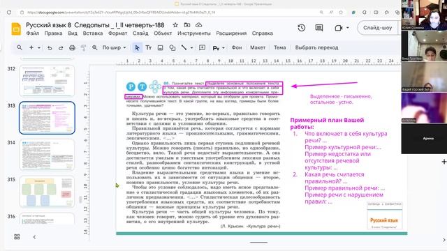Reload the browser page
The width and height of the screenshot is (447, 251).
pyautogui.click(x=9, y=13)
